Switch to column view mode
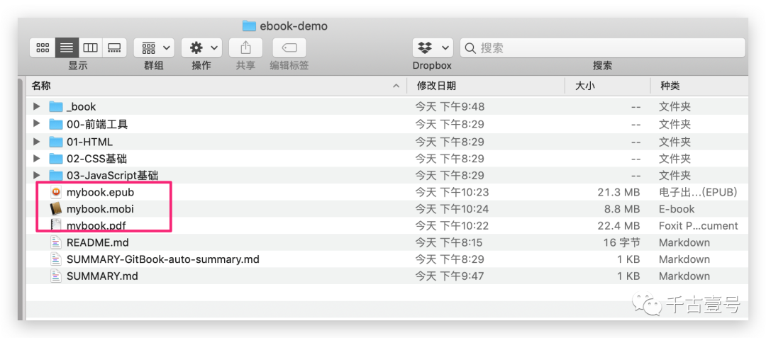Viewport: 766px width, 338px height. tap(90, 47)
